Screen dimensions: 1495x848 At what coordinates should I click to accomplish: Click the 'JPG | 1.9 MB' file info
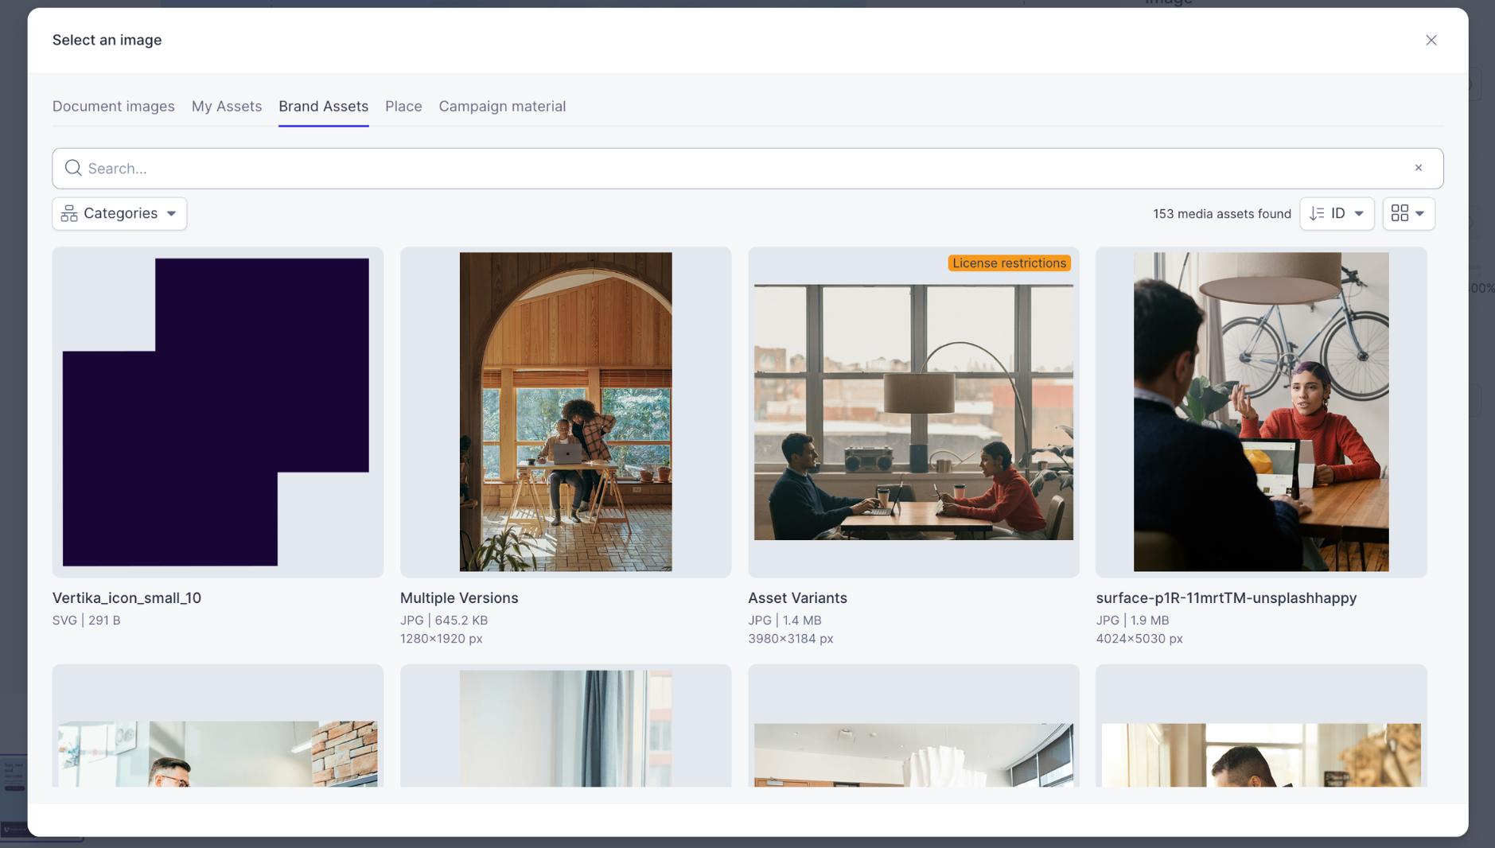point(1132,620)
